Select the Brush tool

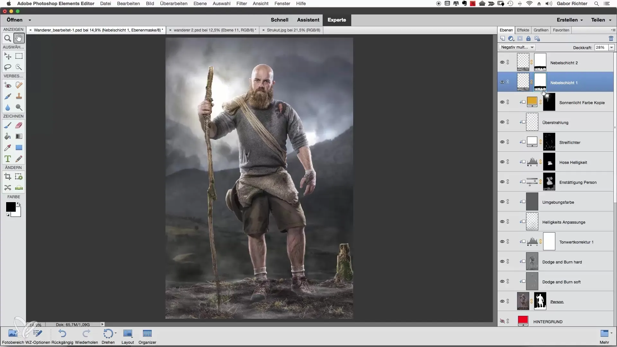click(x=8, y=125)
